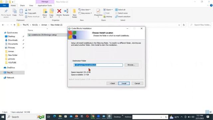Click Select all in ribbon
The height and width of the screenshot is (120, 213).
pos(120,10)
